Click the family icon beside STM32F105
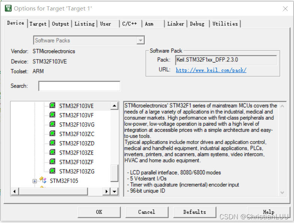 (x=43, y=180)
